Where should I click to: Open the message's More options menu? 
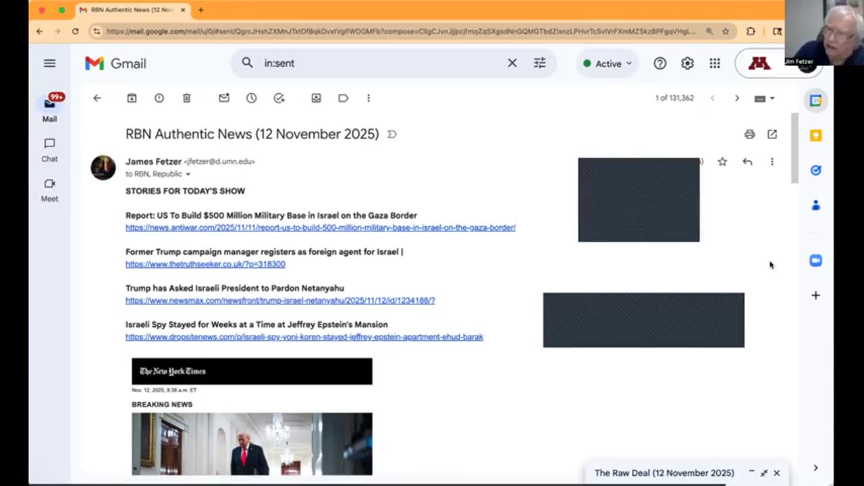tap(772, 161)
